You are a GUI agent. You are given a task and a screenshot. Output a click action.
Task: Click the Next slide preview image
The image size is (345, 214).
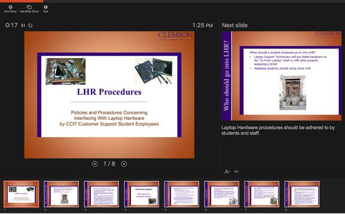click(282, 76)
